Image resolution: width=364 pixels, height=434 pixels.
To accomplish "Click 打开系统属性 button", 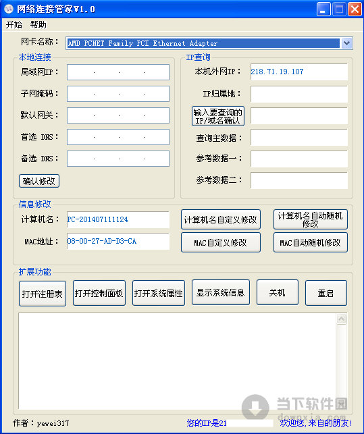I will (x=159, y=293).
